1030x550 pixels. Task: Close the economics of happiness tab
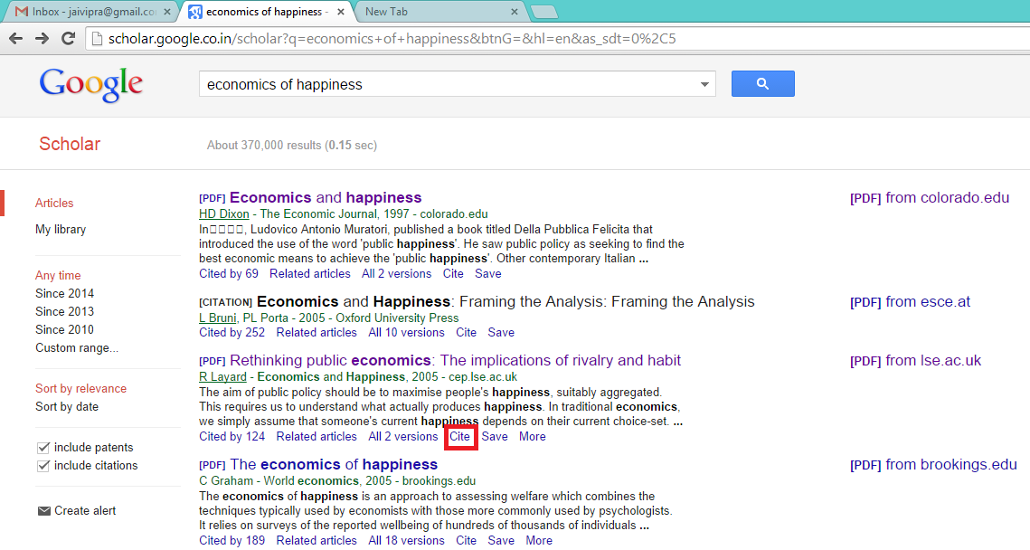click(341, 12)
